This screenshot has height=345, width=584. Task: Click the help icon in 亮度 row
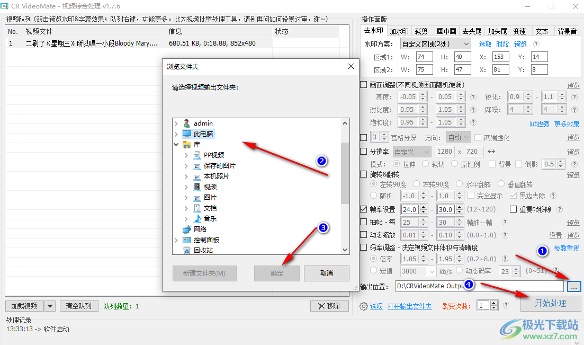473,97
